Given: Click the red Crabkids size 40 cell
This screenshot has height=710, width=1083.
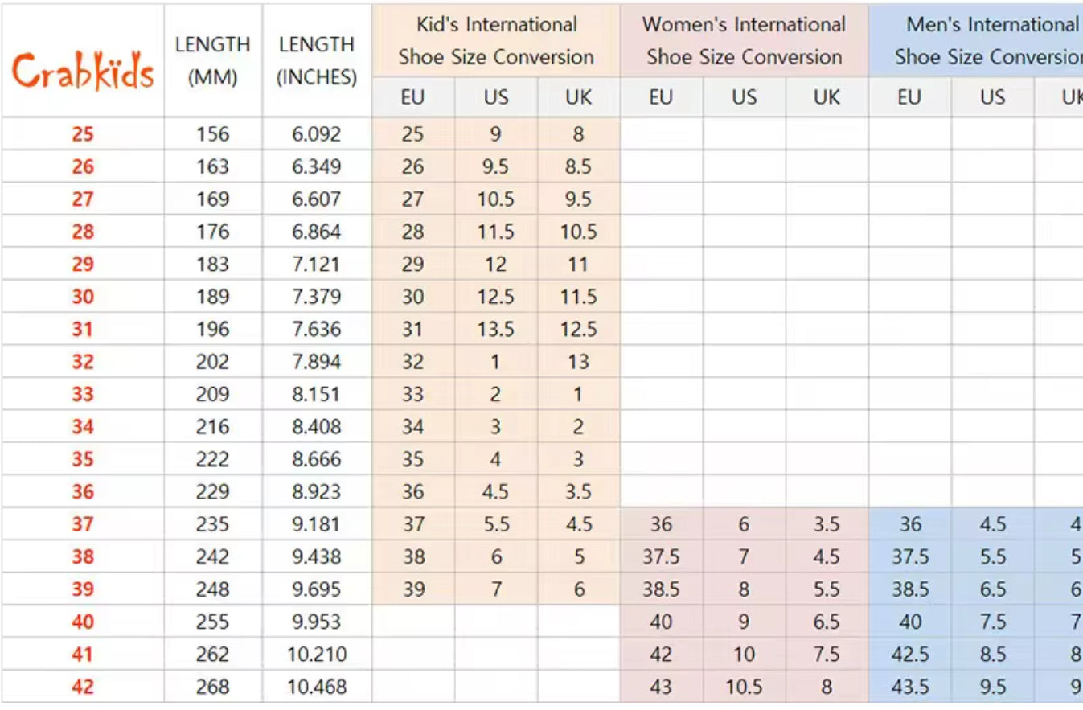Looking at the screenshot, I should (x=83, y=622).
